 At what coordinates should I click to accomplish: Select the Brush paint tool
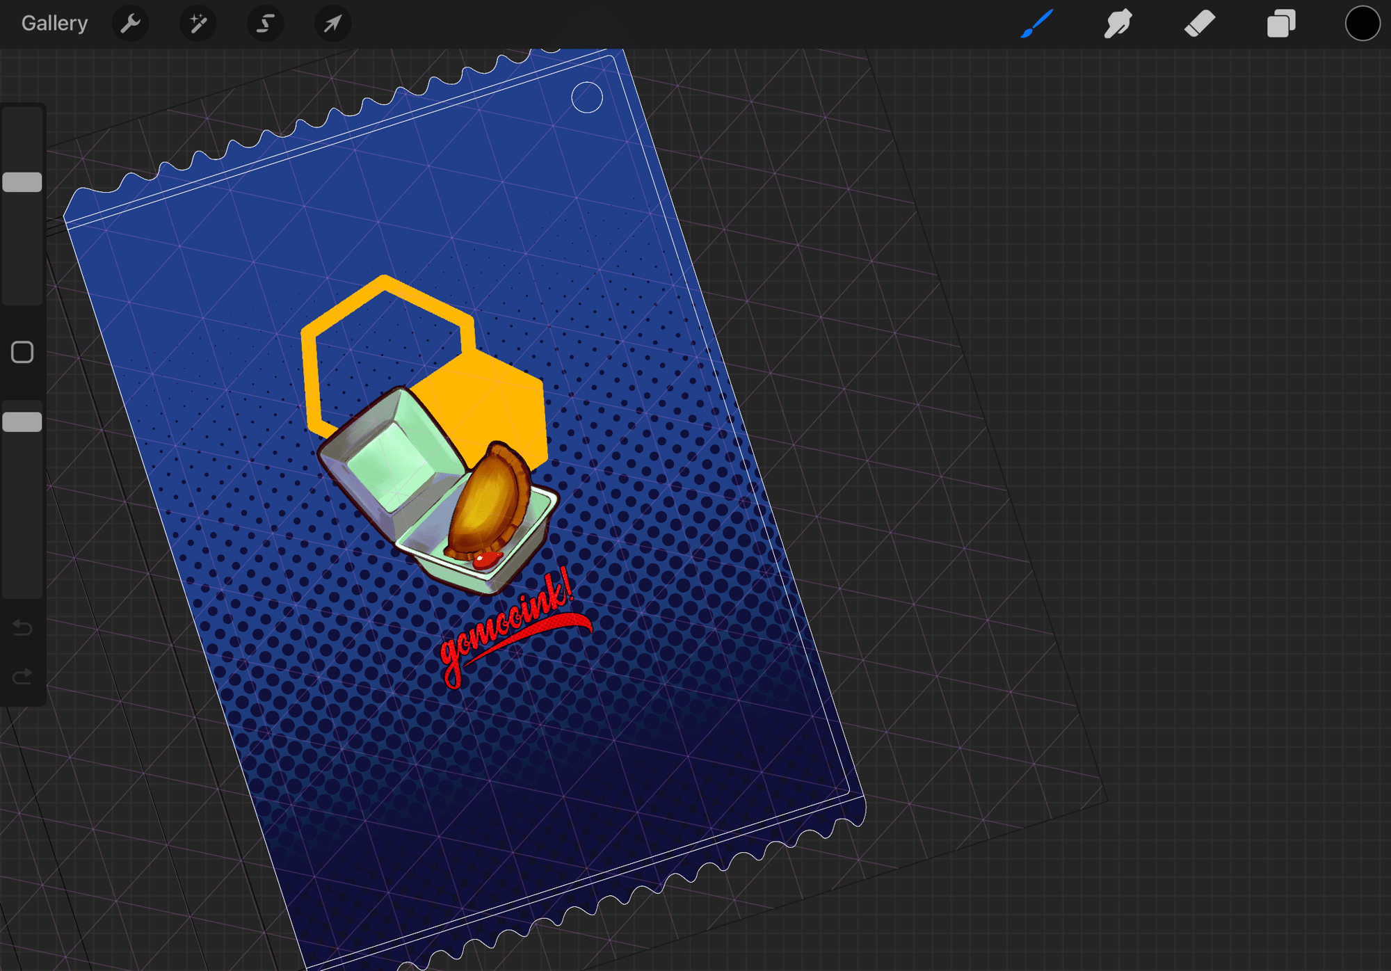1036,24
